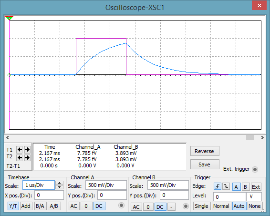
Task: Edit Channel A Y pos. (Div) field
Action: pyautogui.click(x=112, y=195)
